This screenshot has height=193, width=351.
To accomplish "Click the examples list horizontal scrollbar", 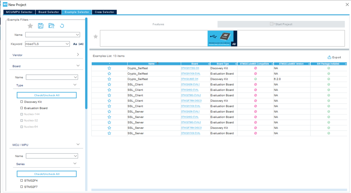I will (x=219, y=189).
